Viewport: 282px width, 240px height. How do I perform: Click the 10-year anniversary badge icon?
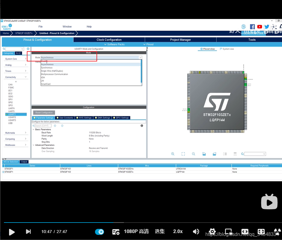(x=243, y=27)
